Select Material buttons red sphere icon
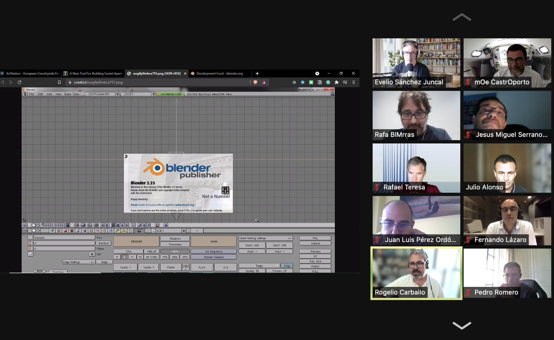This screenshot has height=340, width=554. (65, 231)
